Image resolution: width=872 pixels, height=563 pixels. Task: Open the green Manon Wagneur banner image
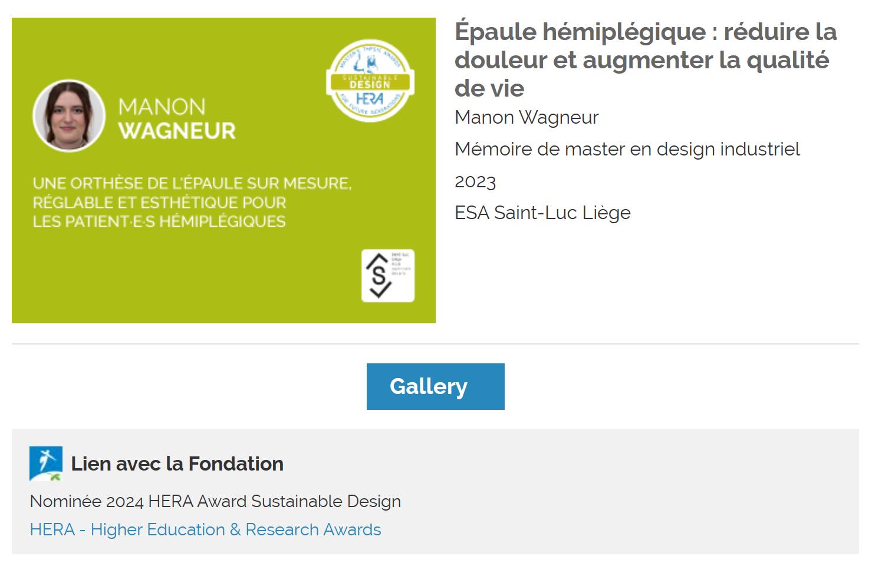223,170
